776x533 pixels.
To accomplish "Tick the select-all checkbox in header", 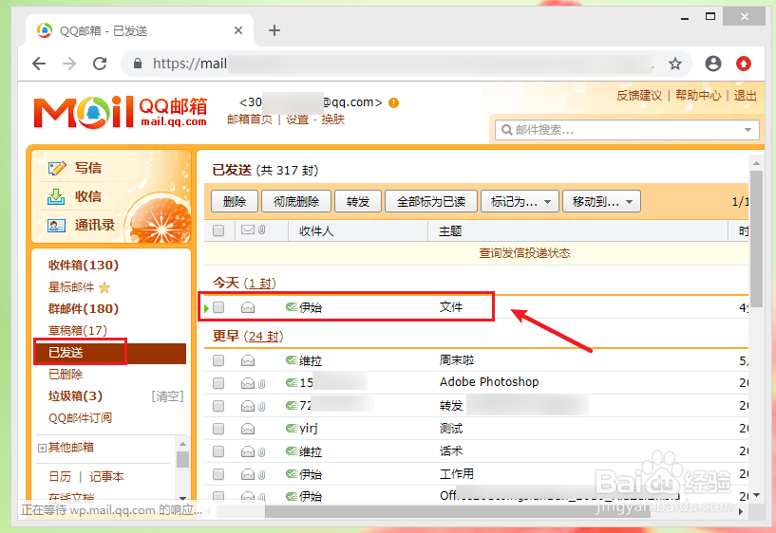I will coord(218,230).
